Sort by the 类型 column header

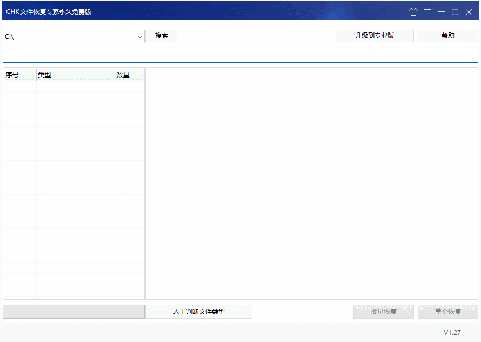[x=45, y=74]
